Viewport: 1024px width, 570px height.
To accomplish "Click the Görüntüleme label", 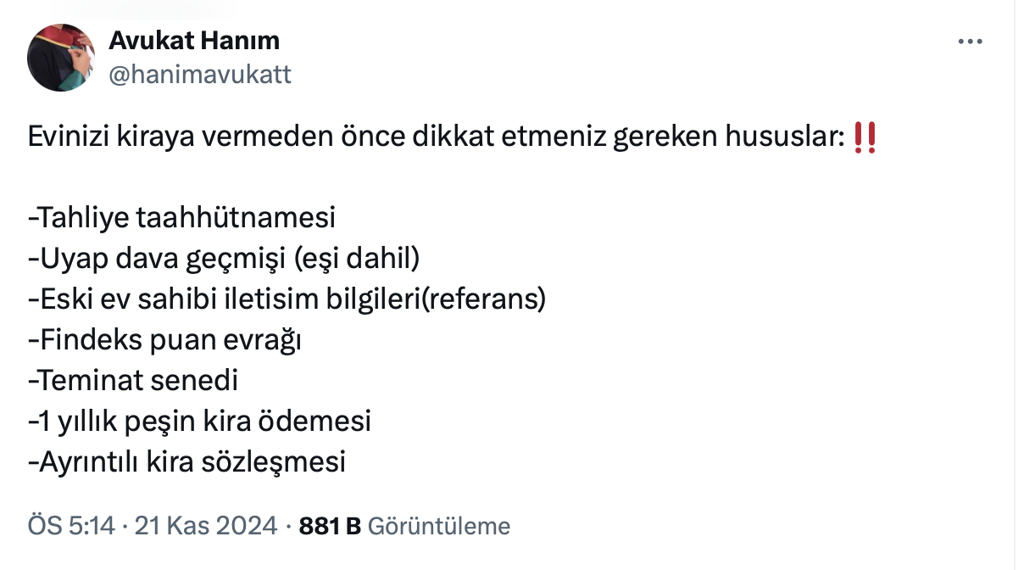I will click(440, 526).
